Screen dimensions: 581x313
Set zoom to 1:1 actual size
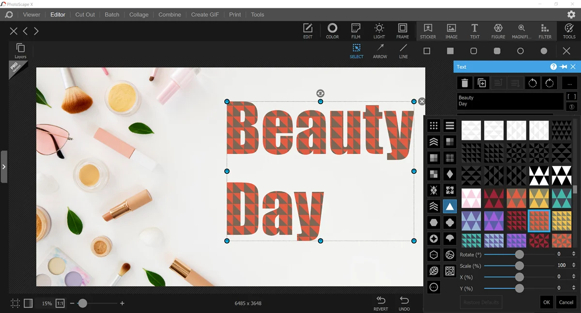pyautogui.click(x=60, y=303)
